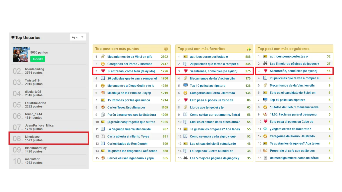Click the book icon beside 'Cual es el estado de tu disco duro?'

click(x=185, y=122)
